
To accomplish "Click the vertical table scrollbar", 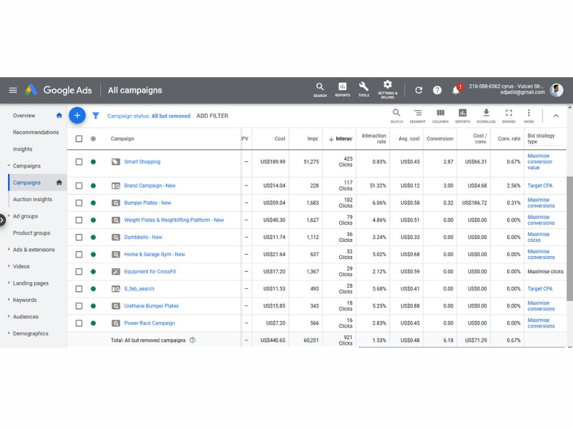I will [570, 239].
